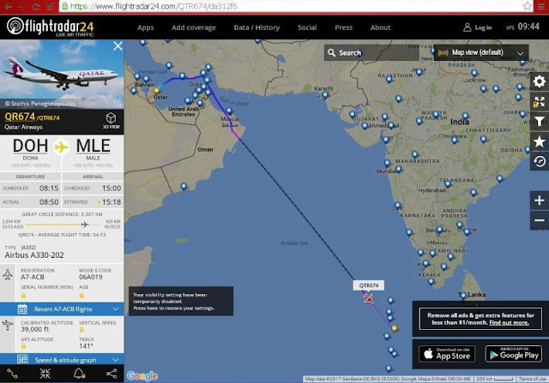549x383 pixels.
Task: Click the browser back arrow
Action: click(x=8, y=6)
